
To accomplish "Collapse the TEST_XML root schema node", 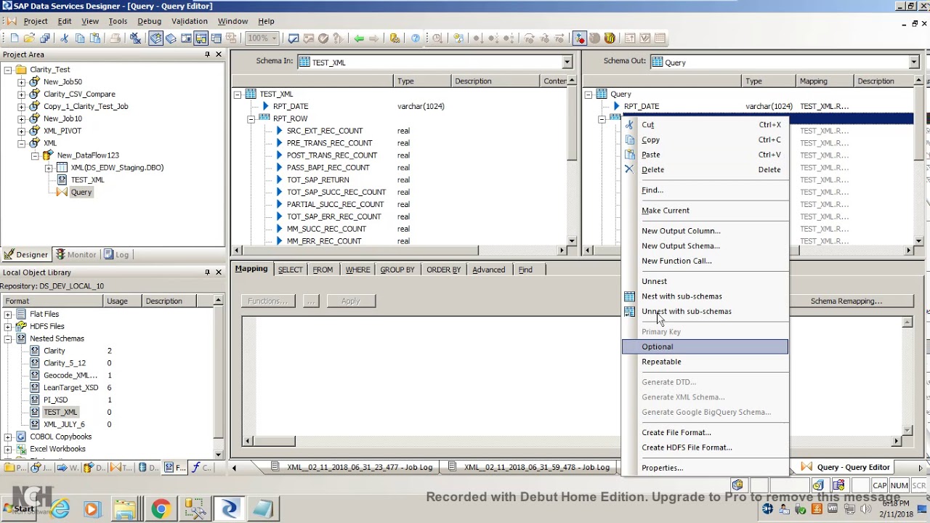I will (x=238, y=94).
